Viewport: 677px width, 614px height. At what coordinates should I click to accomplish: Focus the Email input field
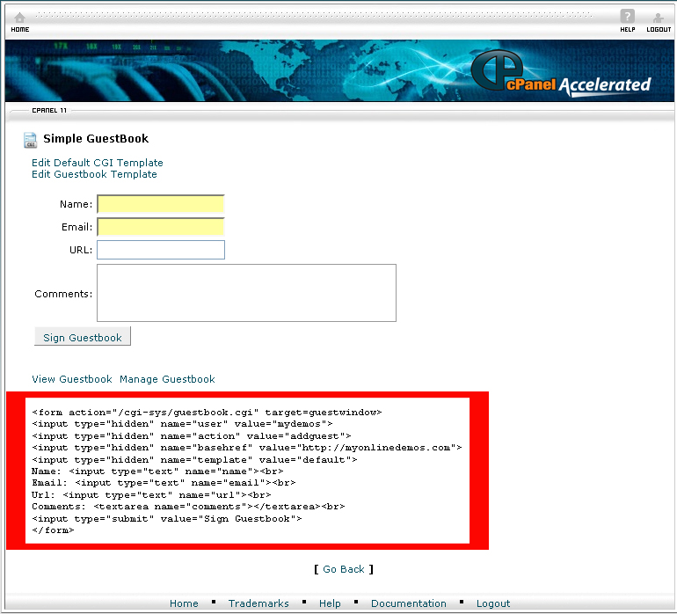point(161,227)
